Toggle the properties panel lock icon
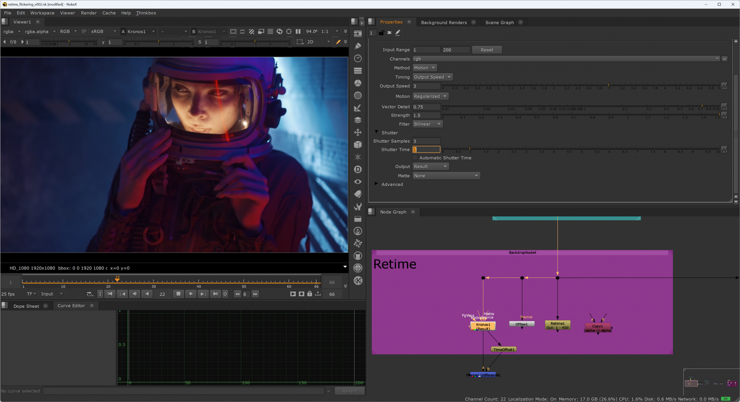The height and width of the screenshot is (402, 740). point(381,33)
